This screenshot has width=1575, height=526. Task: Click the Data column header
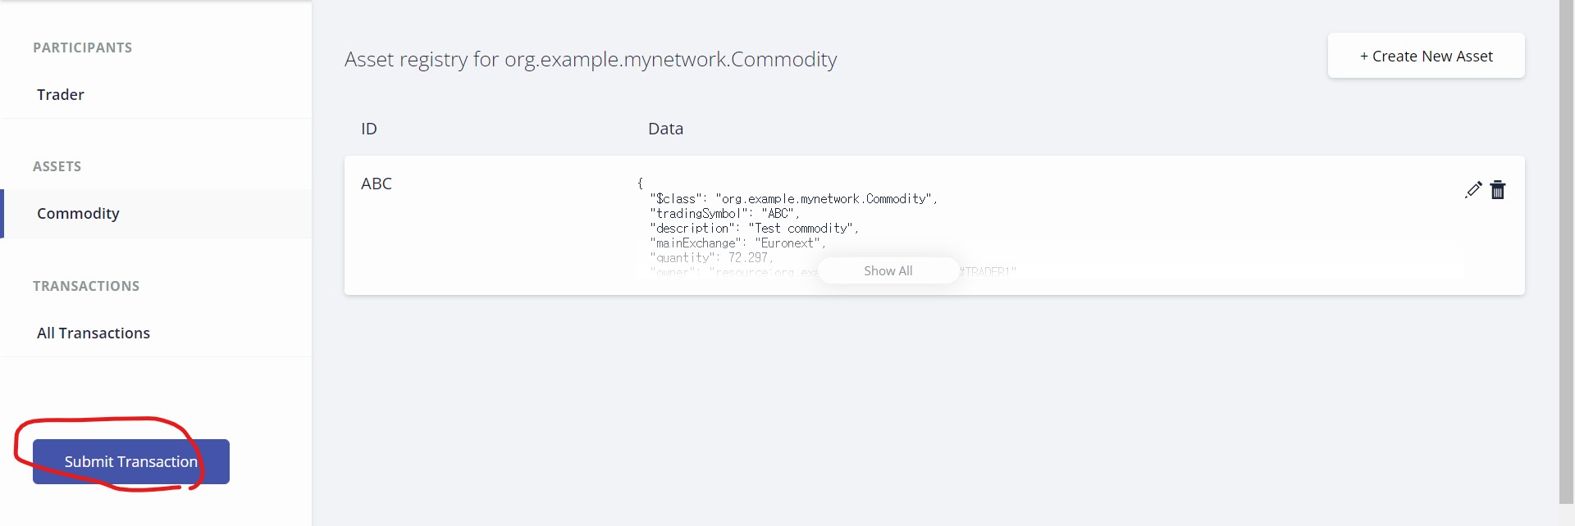pos(665,129)
